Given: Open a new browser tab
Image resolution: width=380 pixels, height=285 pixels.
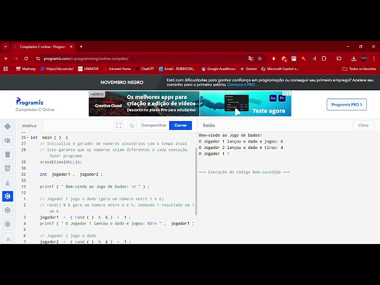Looking at the screenshot, I should 81,46.
